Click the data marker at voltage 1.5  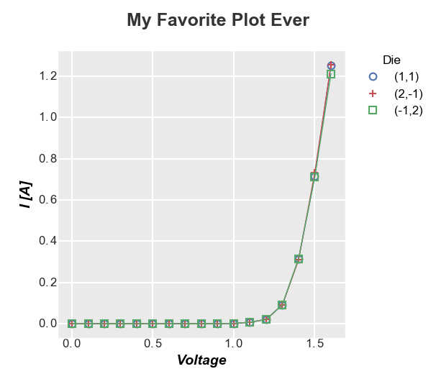coord(314,177)
